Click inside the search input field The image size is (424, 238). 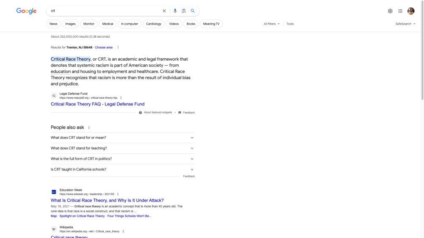click(x=104, y=11)
